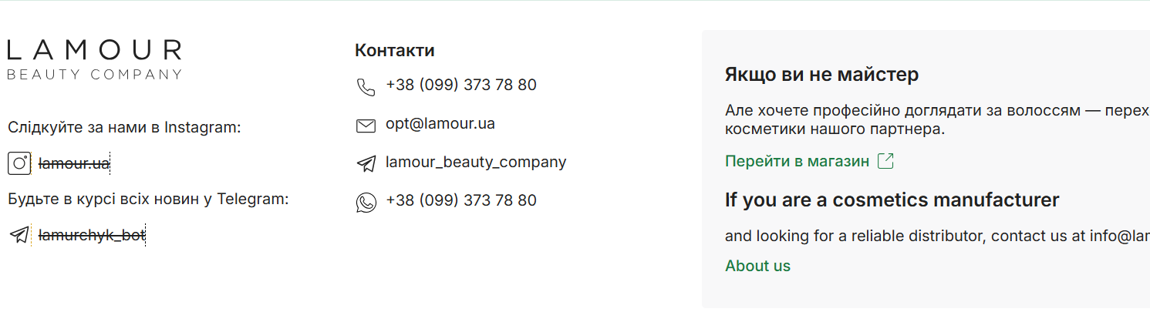Open the lamurchyk_bot Telegram link
This screenshot has height=322, width=1150.
(x=92, y=235)
